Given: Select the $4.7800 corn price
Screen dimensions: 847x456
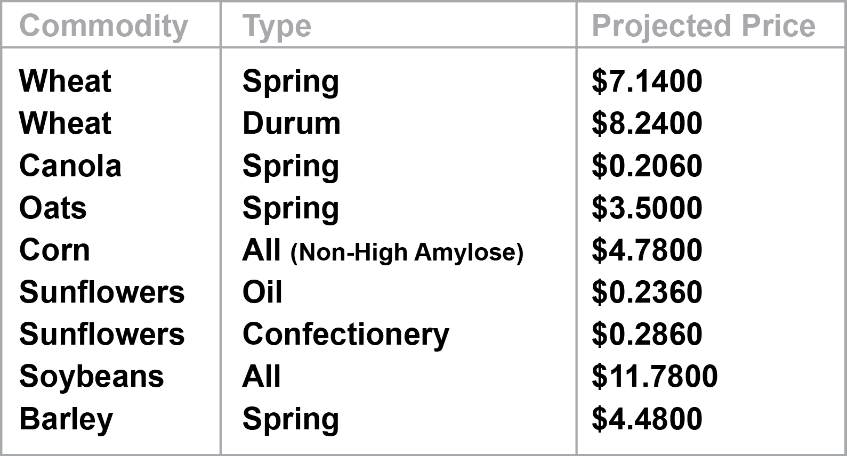Looking at the screenshot, I should coord(647,250).
